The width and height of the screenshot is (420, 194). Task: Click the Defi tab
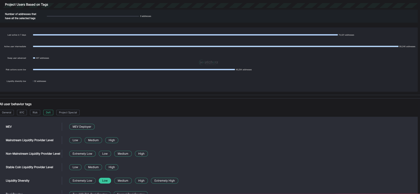[x=48, y=113]
